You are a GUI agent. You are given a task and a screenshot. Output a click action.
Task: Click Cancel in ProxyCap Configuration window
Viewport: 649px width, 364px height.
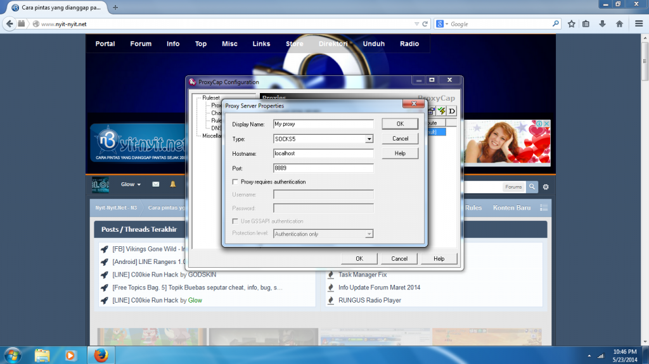[399, 258]
